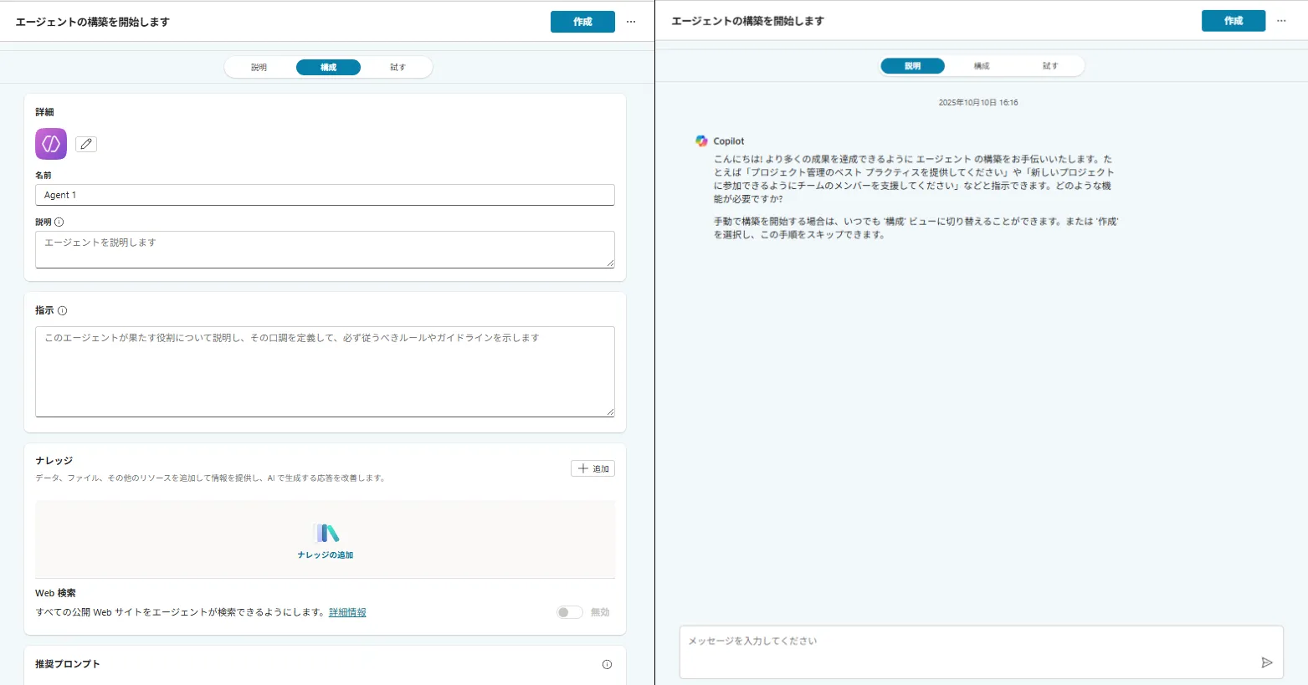Screen dimensions: 1308x685
Task: Switch to 構成 tab in the Copilot chat view
Action: [x=982, y=66]
